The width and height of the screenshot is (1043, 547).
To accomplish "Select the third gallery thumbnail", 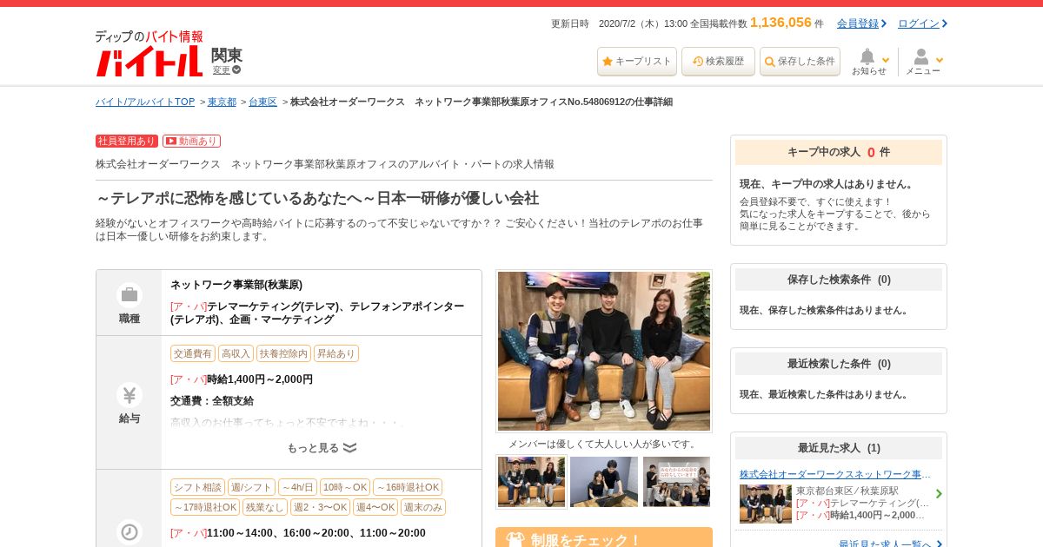I will [676, 482].
